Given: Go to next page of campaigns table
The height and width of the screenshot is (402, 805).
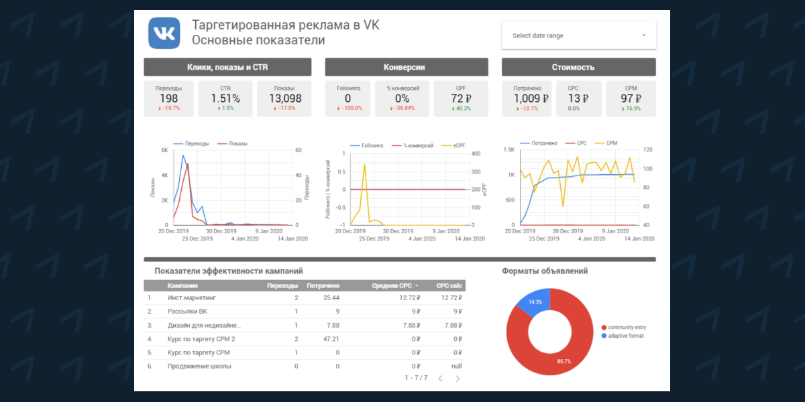Looking at the screenshot, I should click(458, 379).
